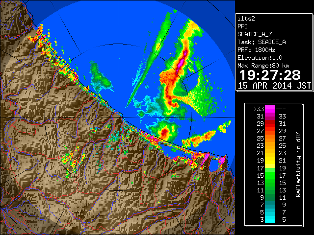This screenshot has height=235, width=314.
Task: Click the 'ilts2' radar site label
Action: 246,19
